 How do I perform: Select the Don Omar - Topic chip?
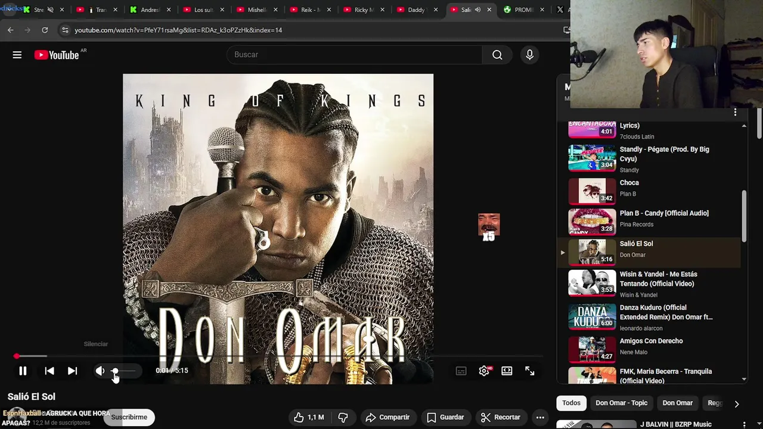(x=621, y=403)
